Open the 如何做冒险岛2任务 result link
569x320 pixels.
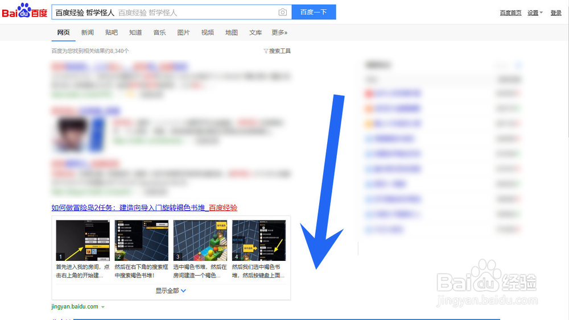[144, 207]
